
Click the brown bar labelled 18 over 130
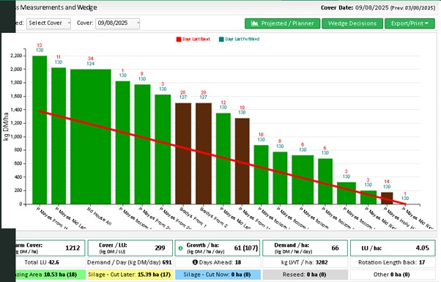point(242,161)
